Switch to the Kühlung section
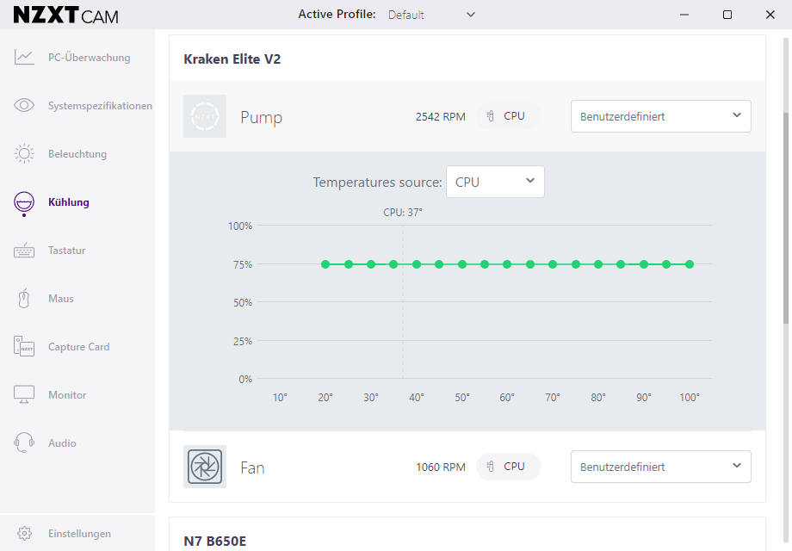 (x=68, y=202)
